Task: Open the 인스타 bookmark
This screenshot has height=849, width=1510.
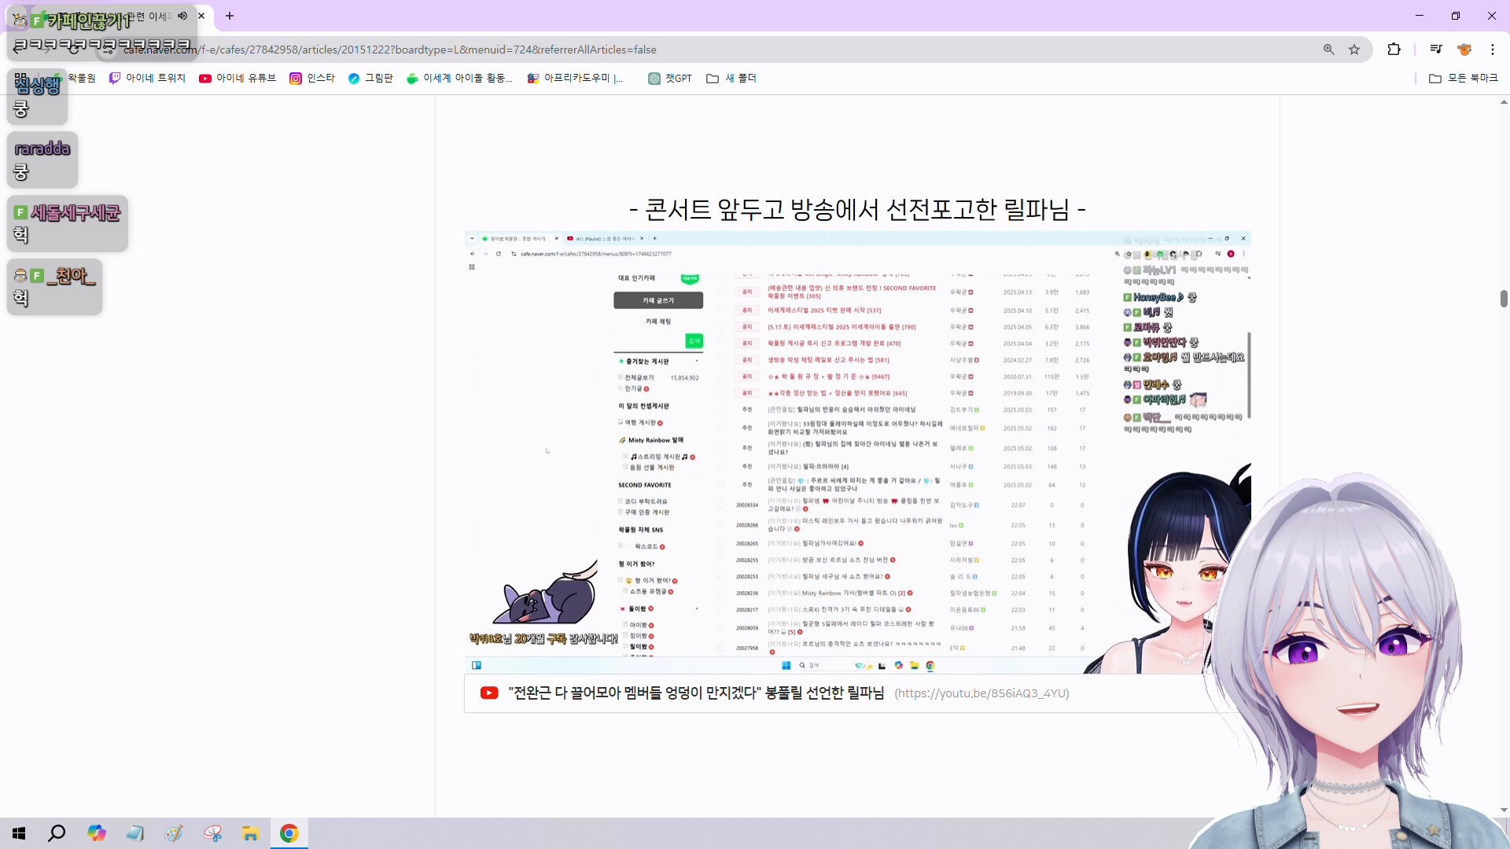Action: pyautogui.click(x=312, y=78)
